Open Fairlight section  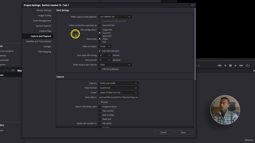coord(47,46)
